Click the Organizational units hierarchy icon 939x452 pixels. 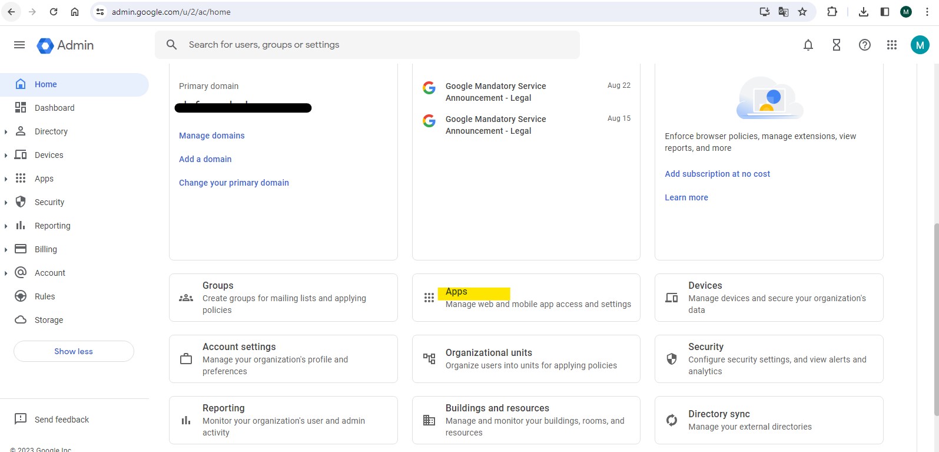(429, 358)
